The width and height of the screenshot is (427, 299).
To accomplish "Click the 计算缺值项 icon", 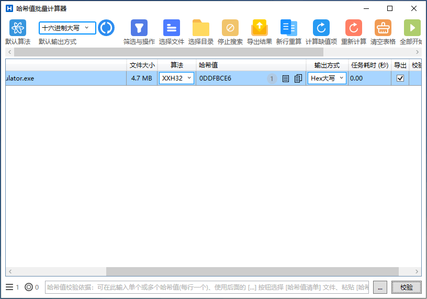I will click(x=321, y=28).
